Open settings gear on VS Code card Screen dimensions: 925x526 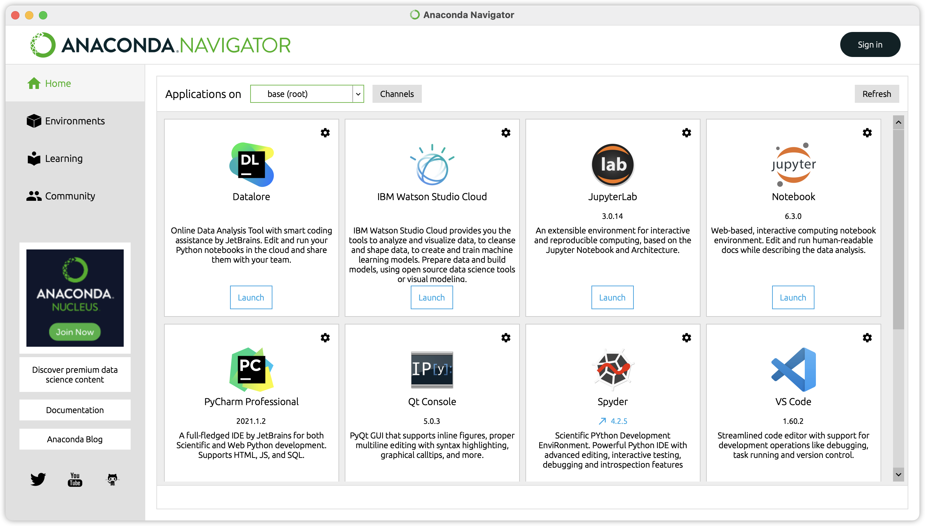[x=867, y=338]
